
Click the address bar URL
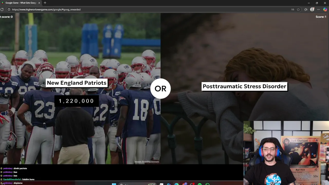pos(46,10)
